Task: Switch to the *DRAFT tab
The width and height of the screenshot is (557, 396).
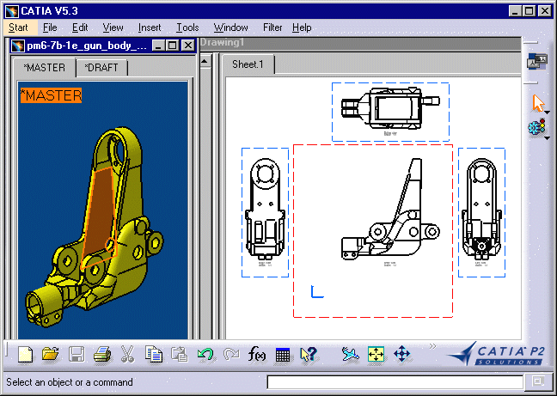Action: (101, 67)
